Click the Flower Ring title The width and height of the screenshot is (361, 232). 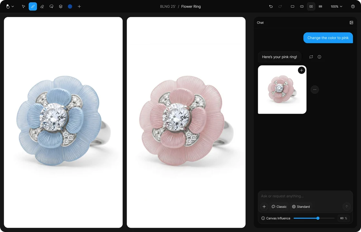click(x=191, y=6)
